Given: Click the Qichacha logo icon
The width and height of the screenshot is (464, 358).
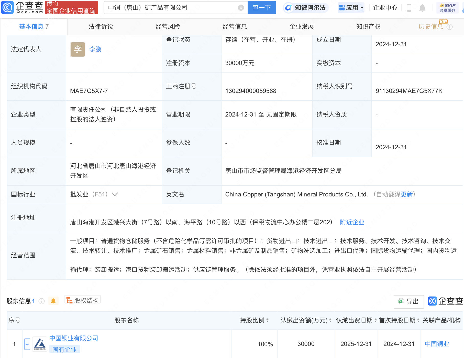Looking at the screenshot, I should pos(7,7).
